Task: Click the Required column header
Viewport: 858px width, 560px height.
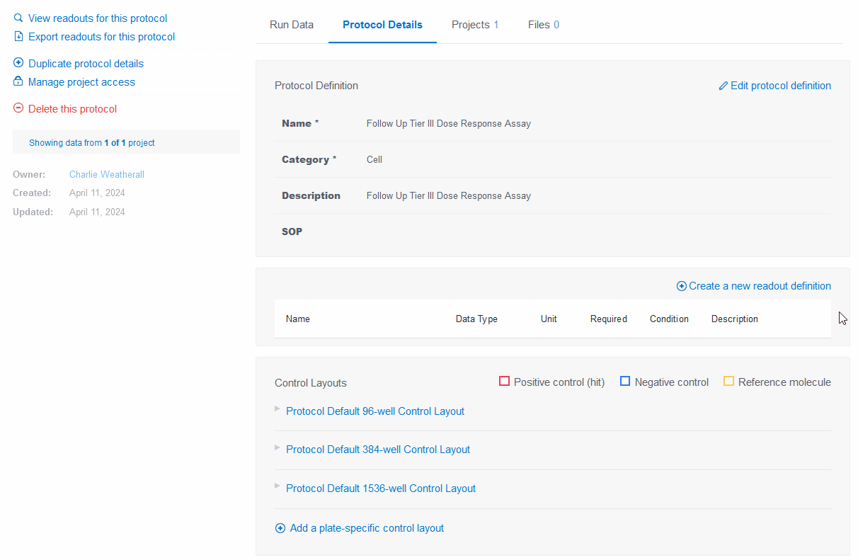Action: click(609, 319)
